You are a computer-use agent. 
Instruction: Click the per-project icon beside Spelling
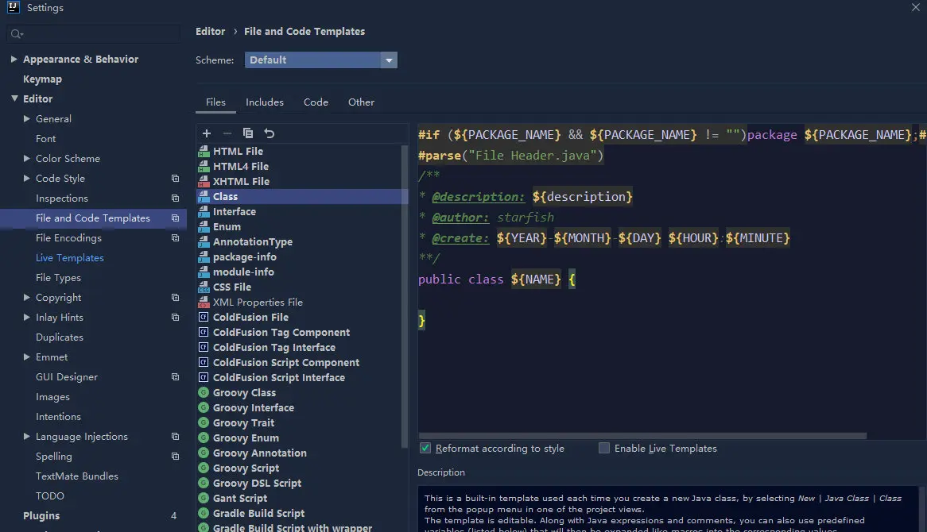click(175, 457)
